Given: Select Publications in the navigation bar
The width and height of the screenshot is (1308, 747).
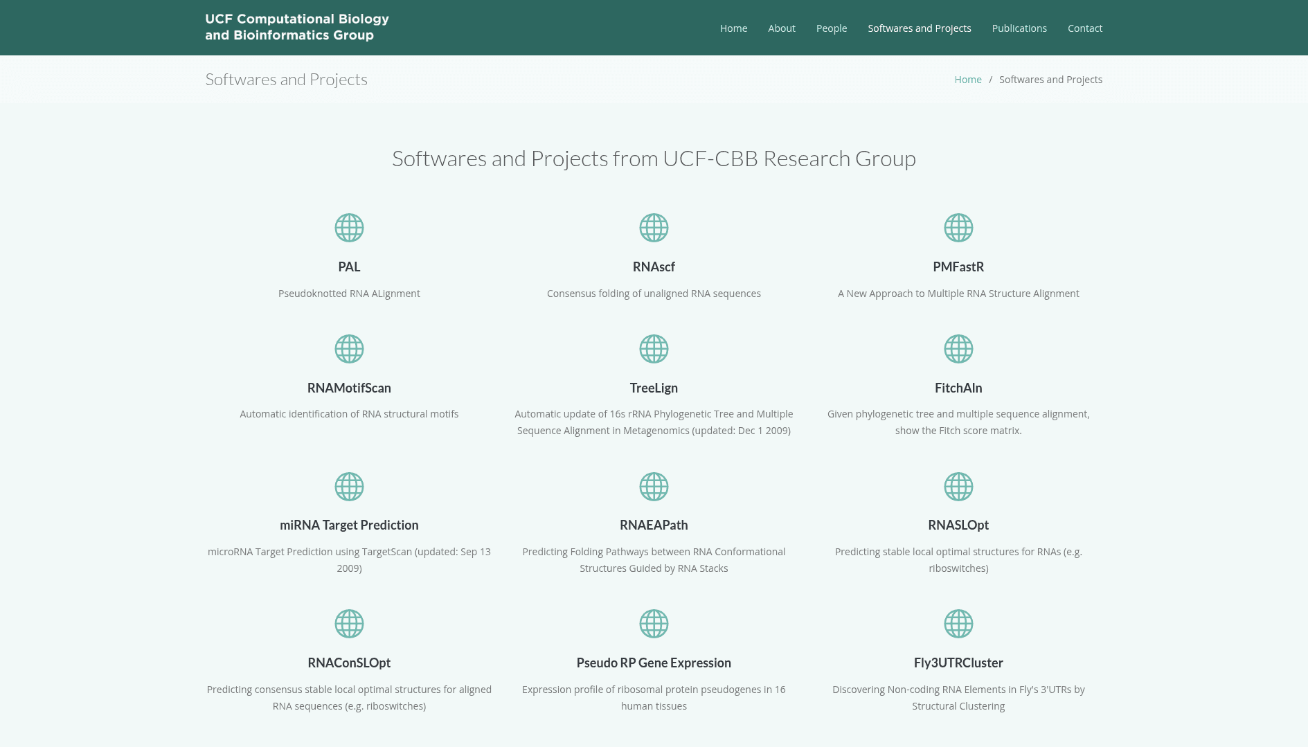Looking at the screenshot, I should pos(1019,28).
